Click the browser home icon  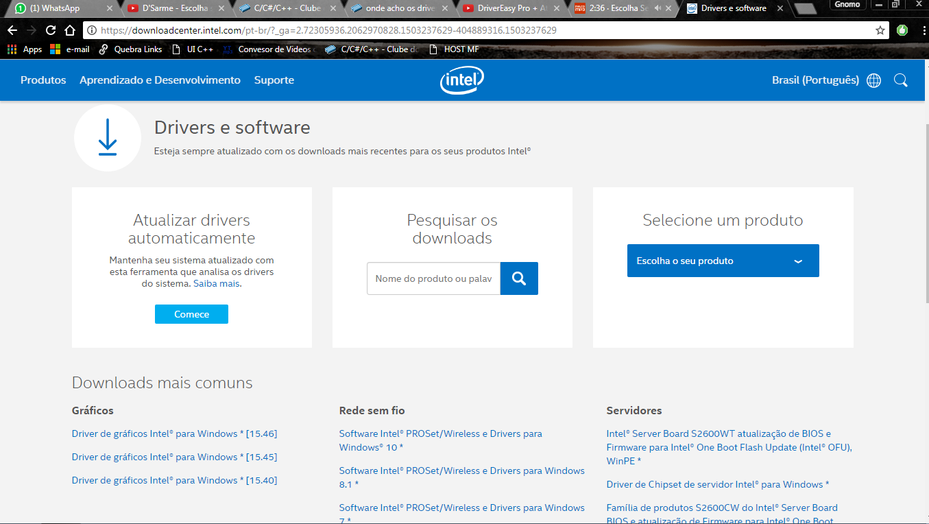pyautogui.click(x=70, y=30)
